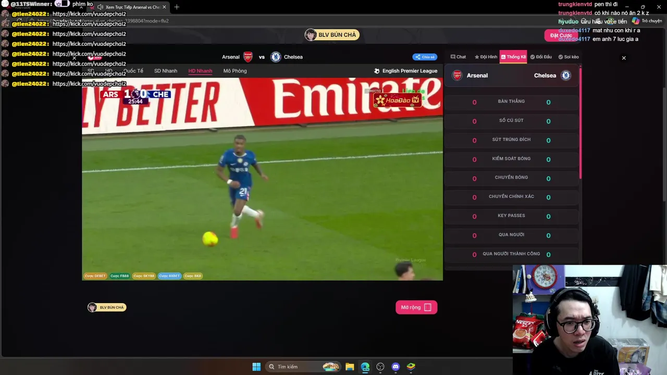
Task: Open the Đối Đầu tab
Action: click(541, 57)
